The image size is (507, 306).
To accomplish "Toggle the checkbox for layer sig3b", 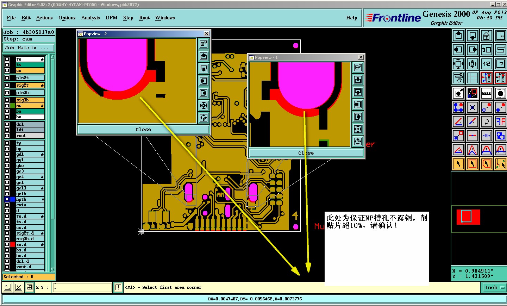I will pyautogui.click(x=7, y=100).
